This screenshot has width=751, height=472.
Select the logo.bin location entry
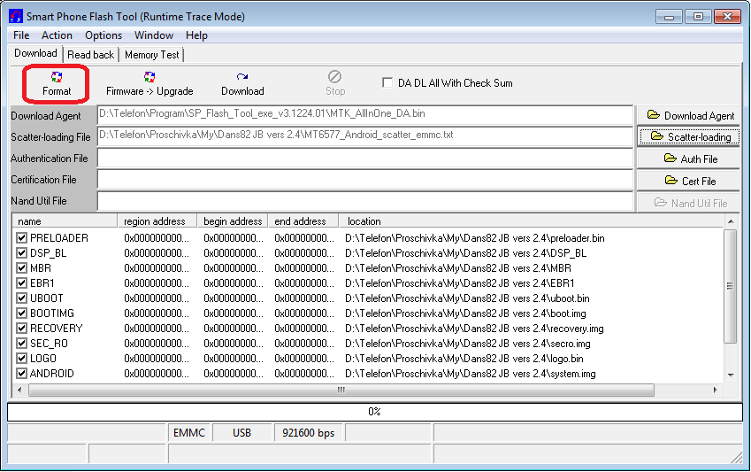[x=464, y=359]
